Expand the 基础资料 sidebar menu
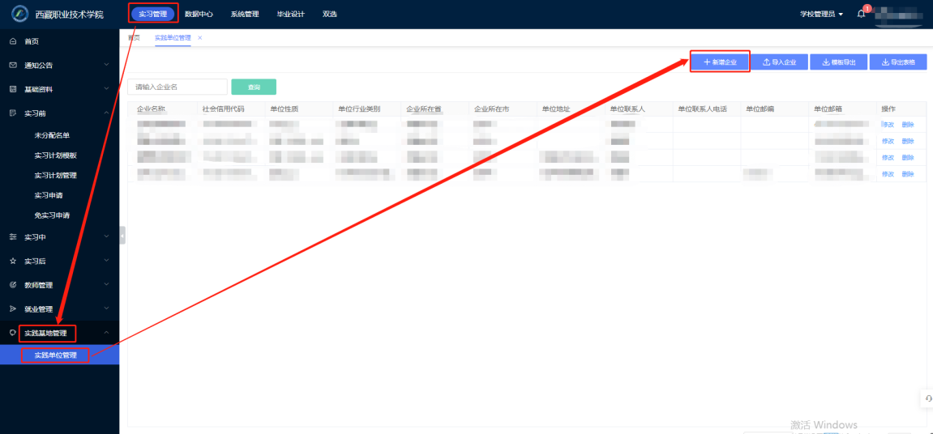 (106, 89)
